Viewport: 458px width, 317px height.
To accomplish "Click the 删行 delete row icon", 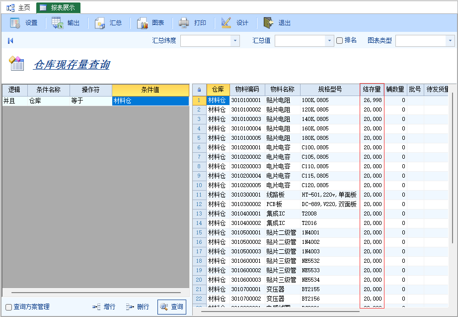I will pyautogui.click(x=130, y=307).
